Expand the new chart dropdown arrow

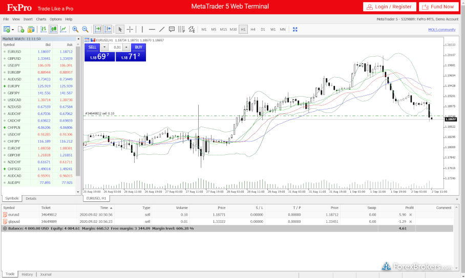coord(13,30)
